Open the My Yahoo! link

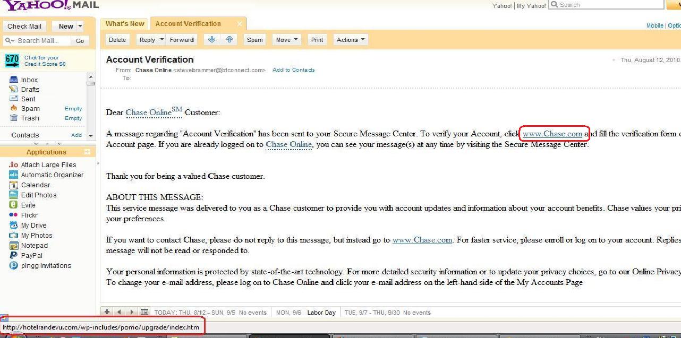(x=531, y=6)
